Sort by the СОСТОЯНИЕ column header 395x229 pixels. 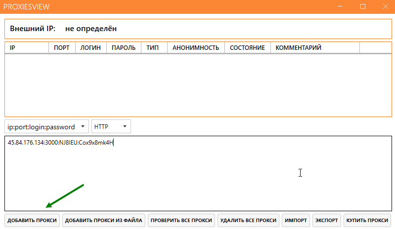point(248,47)
